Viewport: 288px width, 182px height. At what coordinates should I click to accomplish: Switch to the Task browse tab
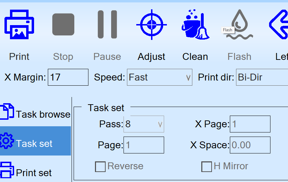(35, 114)
